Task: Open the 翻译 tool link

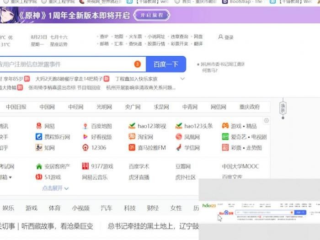Action: (198, 44)
